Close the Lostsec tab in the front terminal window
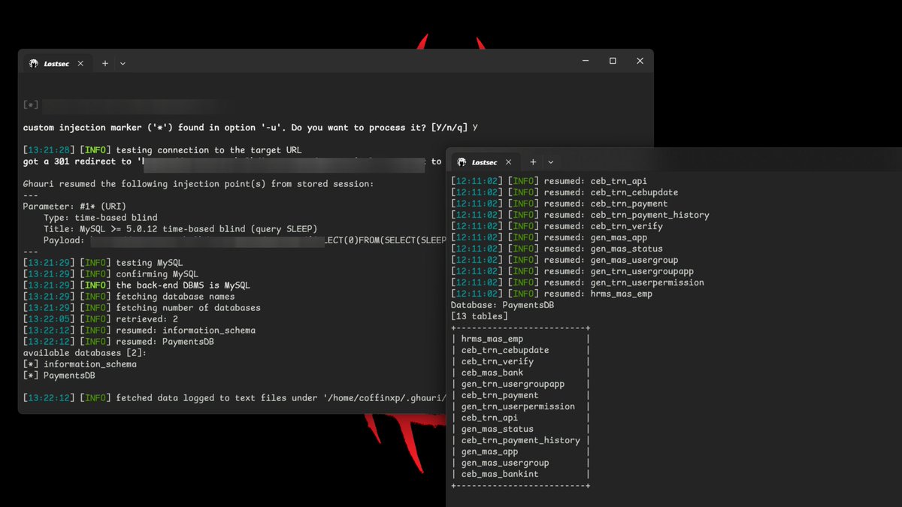Image resolution: width=902 pixels, height=507 pixels. click(x=508, y=162)
